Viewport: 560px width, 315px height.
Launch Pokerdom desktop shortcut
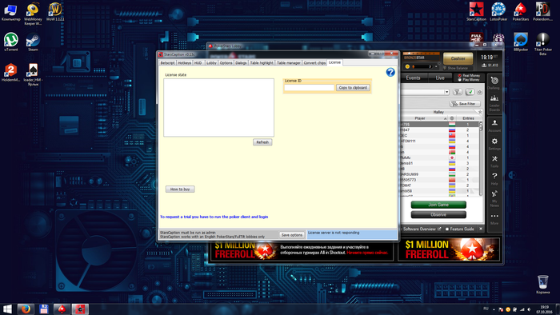(x=542, y=11)
